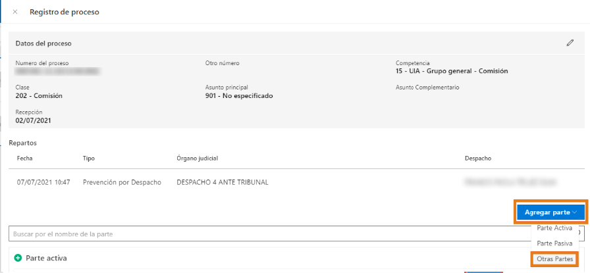This screenshot has width=590, height=273.
Task: Click the Clase value 202 - Comisión
Action: tap(39, 95)
